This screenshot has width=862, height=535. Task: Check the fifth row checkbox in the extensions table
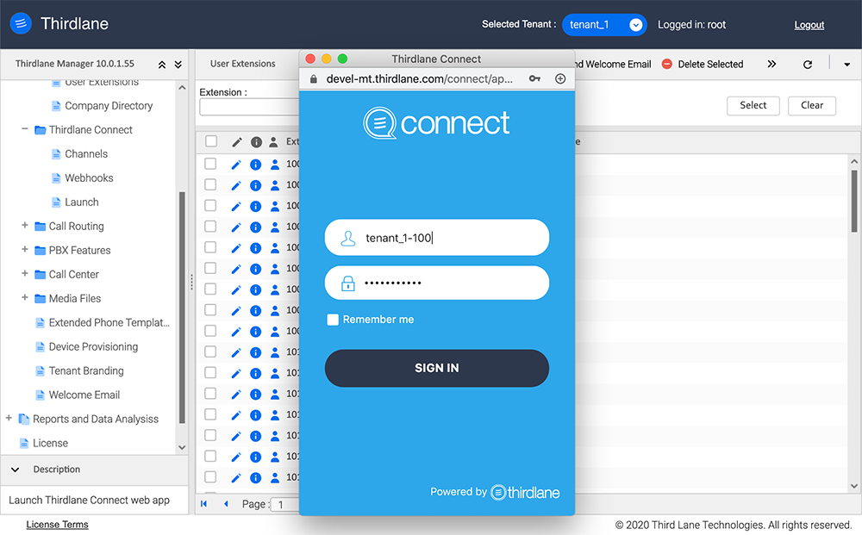point(210,247)
